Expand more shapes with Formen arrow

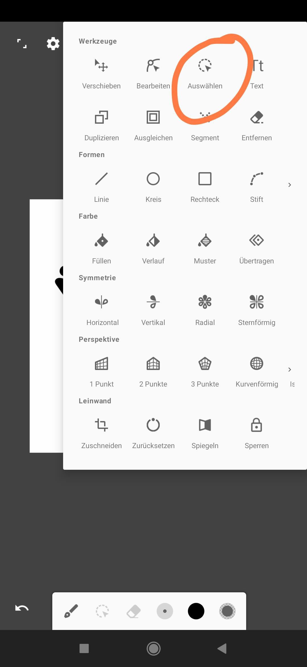pyautogui.click(x=290, y=185)
